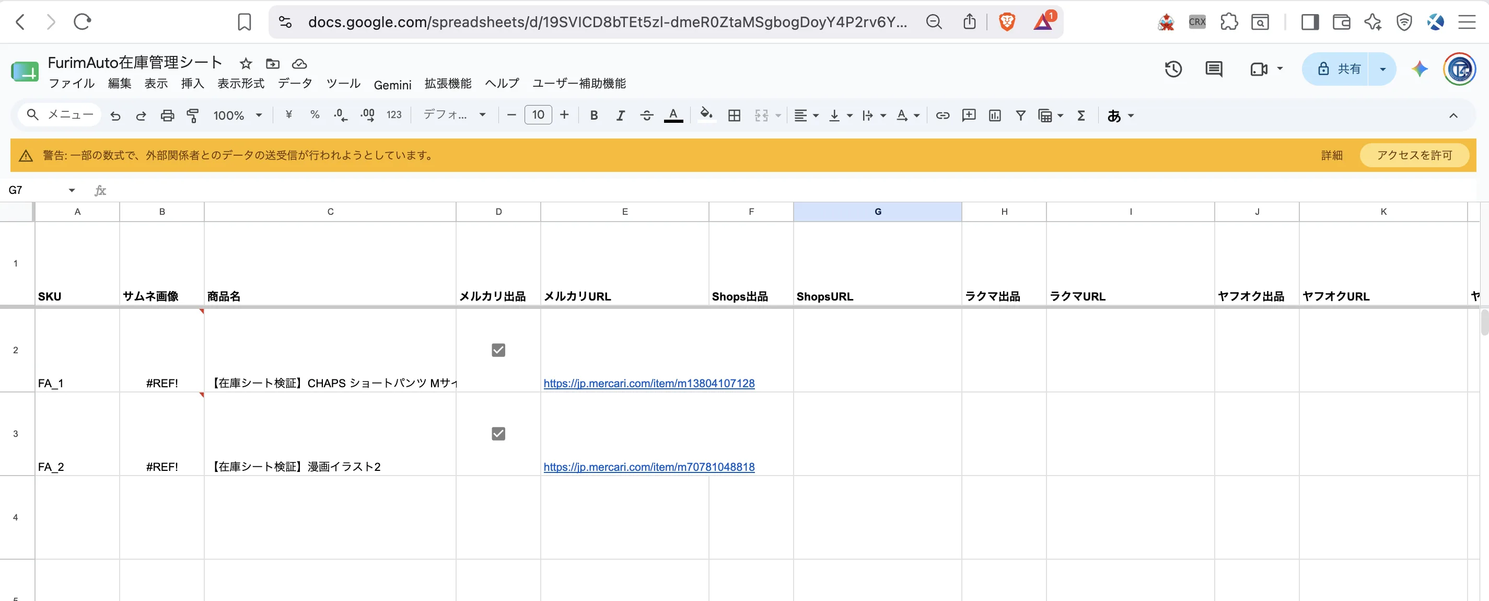This screenshot has height=601, width=1489.
Task: Click the undo arrow in toolbar
Action: click(x=115, y=115)
